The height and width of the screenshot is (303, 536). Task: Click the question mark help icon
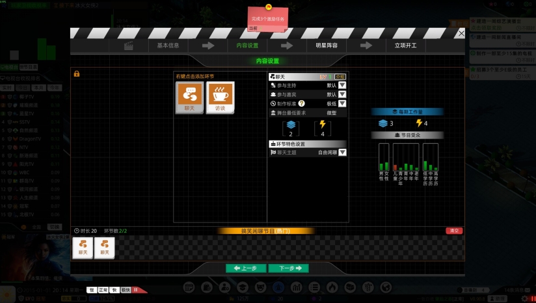[302, 103]
